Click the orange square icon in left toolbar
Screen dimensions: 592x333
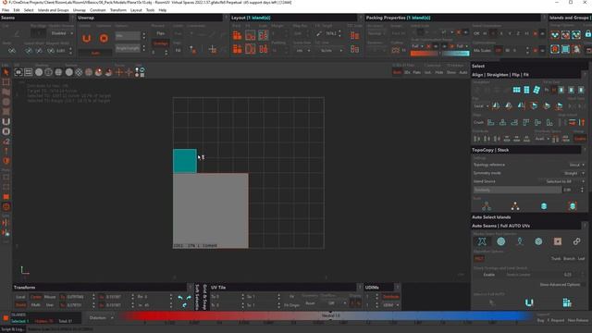(6, 197)
